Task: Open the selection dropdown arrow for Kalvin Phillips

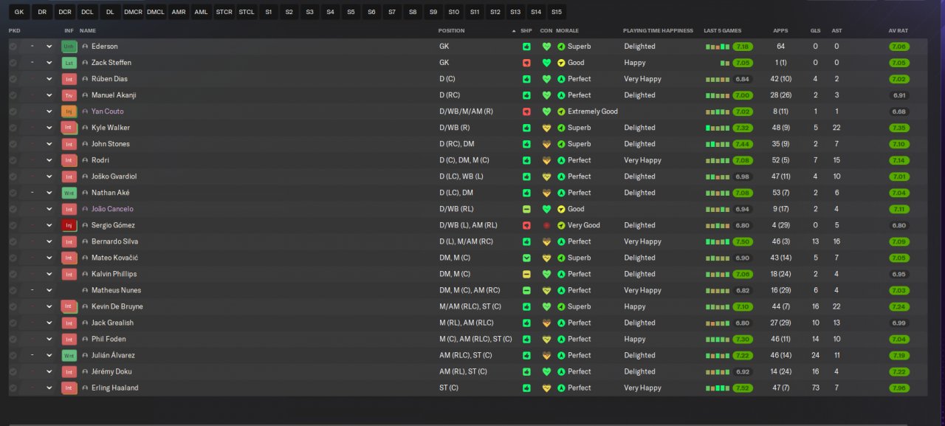Action: (x=49, y=274)
